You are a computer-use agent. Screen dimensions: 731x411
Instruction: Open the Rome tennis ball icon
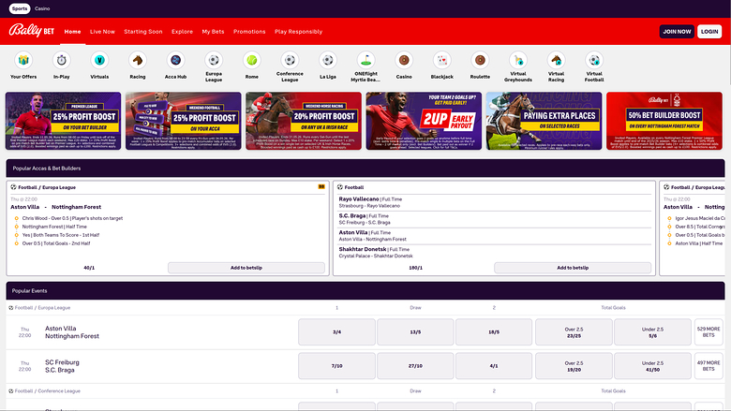point(252,61)
